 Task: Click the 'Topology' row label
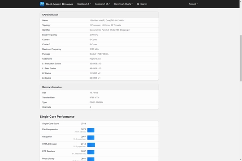point(46,25)
